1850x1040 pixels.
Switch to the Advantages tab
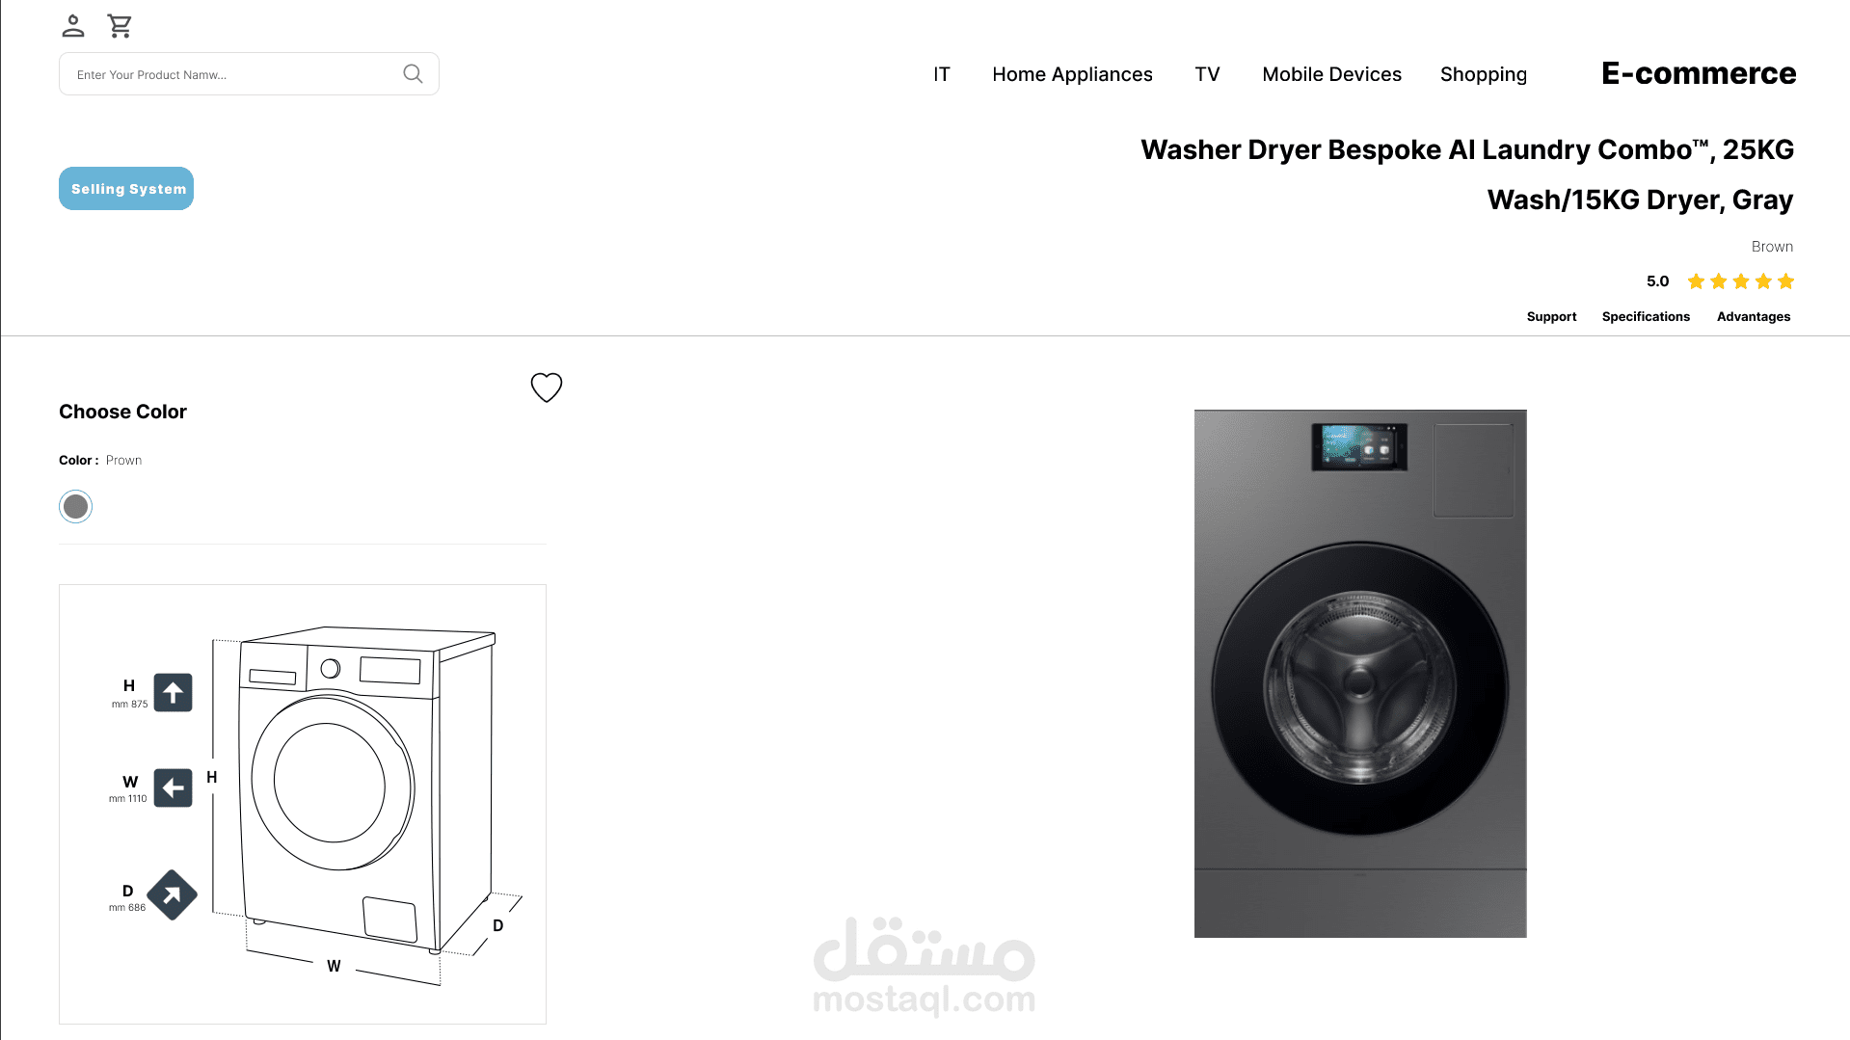(1754, 317)
